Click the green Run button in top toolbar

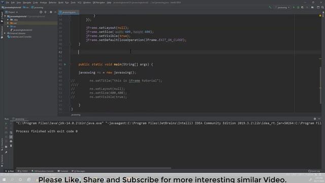point(294,7)
